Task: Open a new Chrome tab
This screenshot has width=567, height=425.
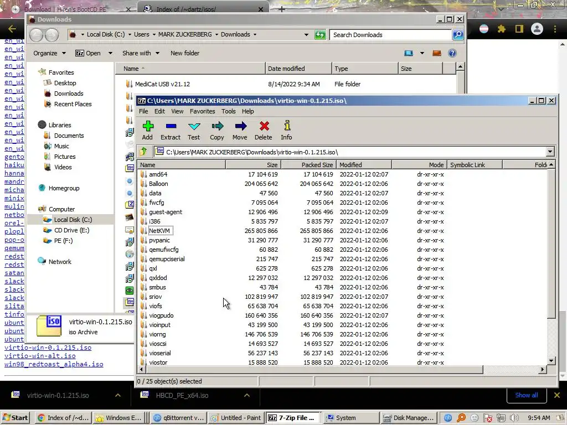Action: [x=282, y=9]
